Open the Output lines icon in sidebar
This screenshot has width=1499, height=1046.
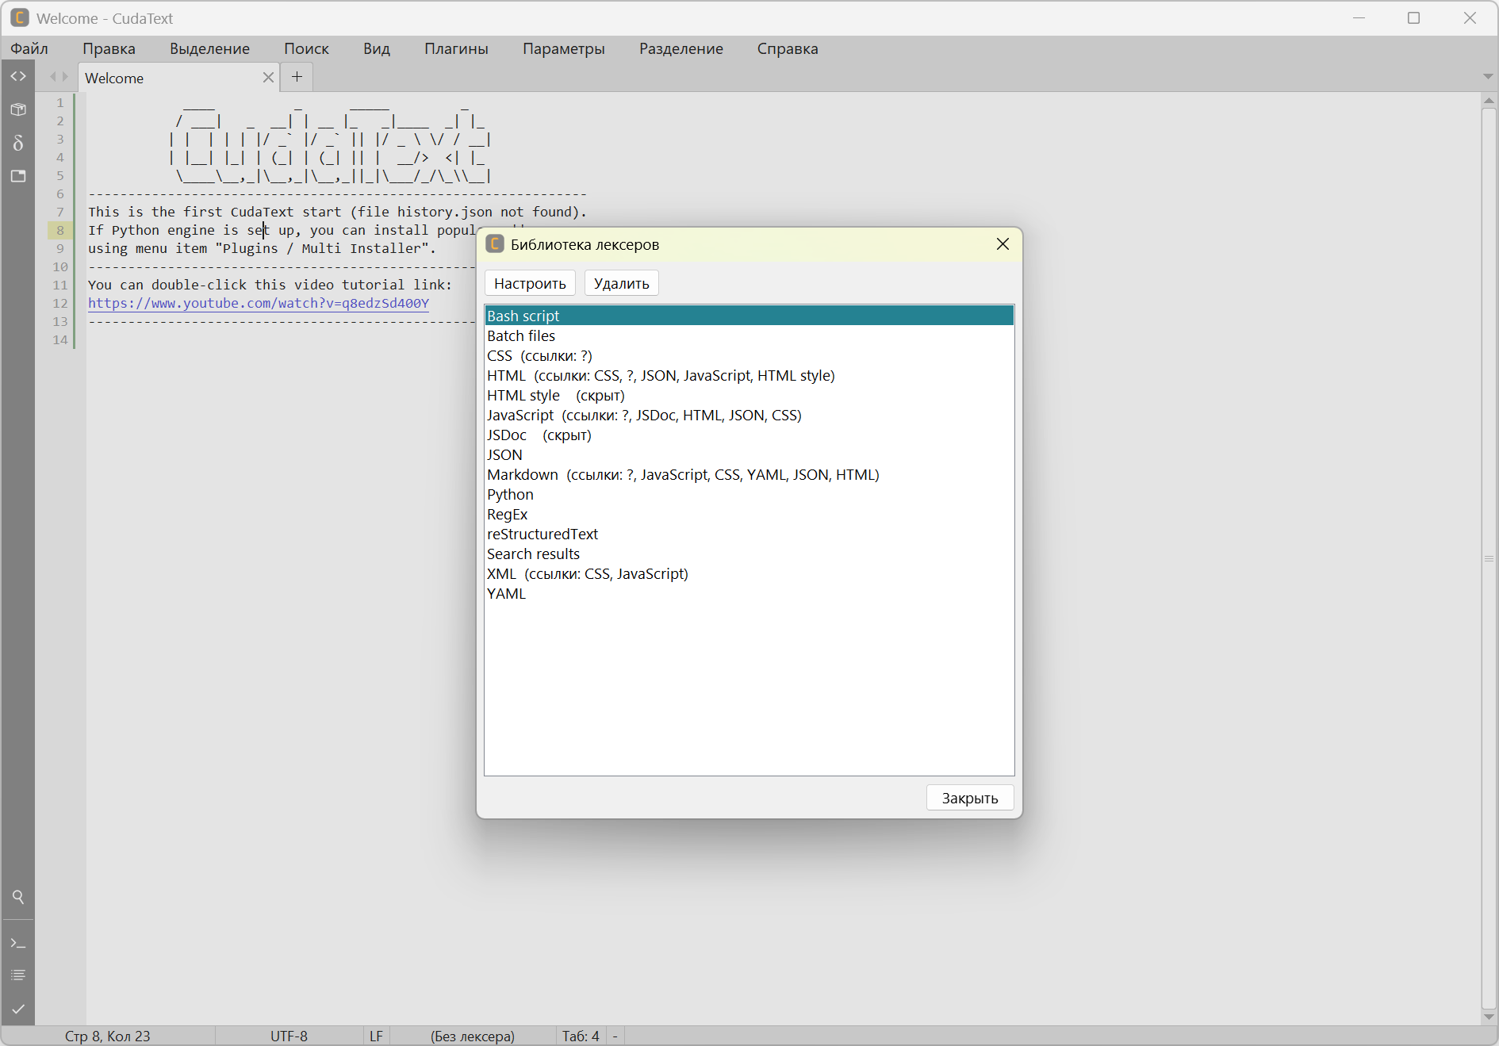[x=18, y=975]
